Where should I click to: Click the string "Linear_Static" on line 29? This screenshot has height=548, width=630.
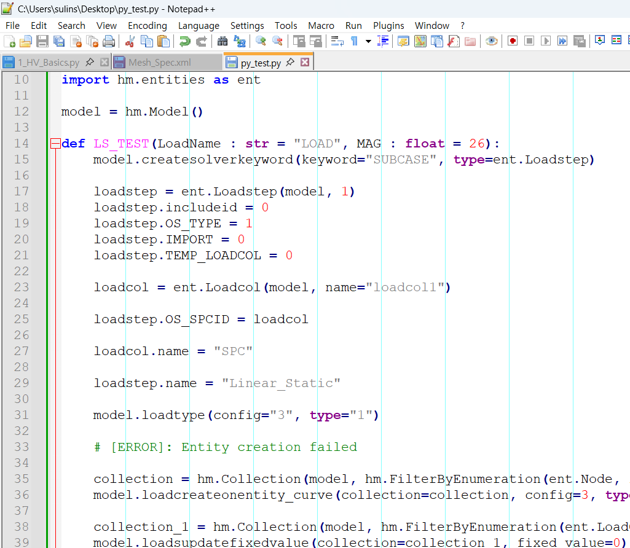click(x=282, y=383)
